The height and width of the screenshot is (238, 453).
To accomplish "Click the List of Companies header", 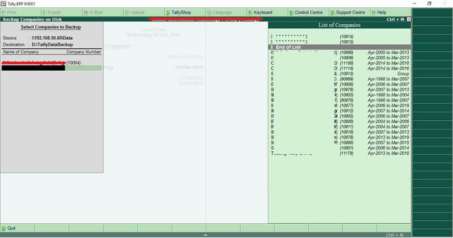I will tap(339, 25).
